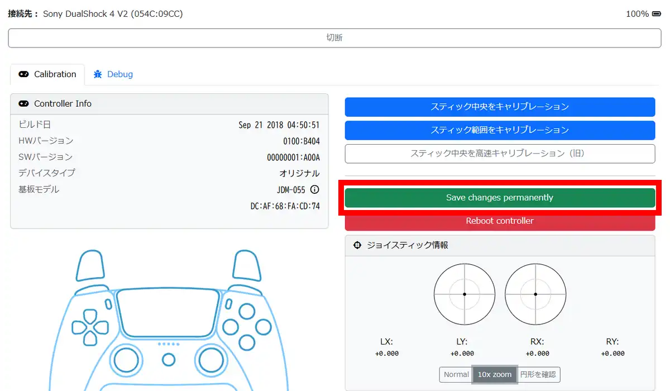Click the battery icon next to 100%
Screen dimensions: 670x391
[x=657, y=14]
